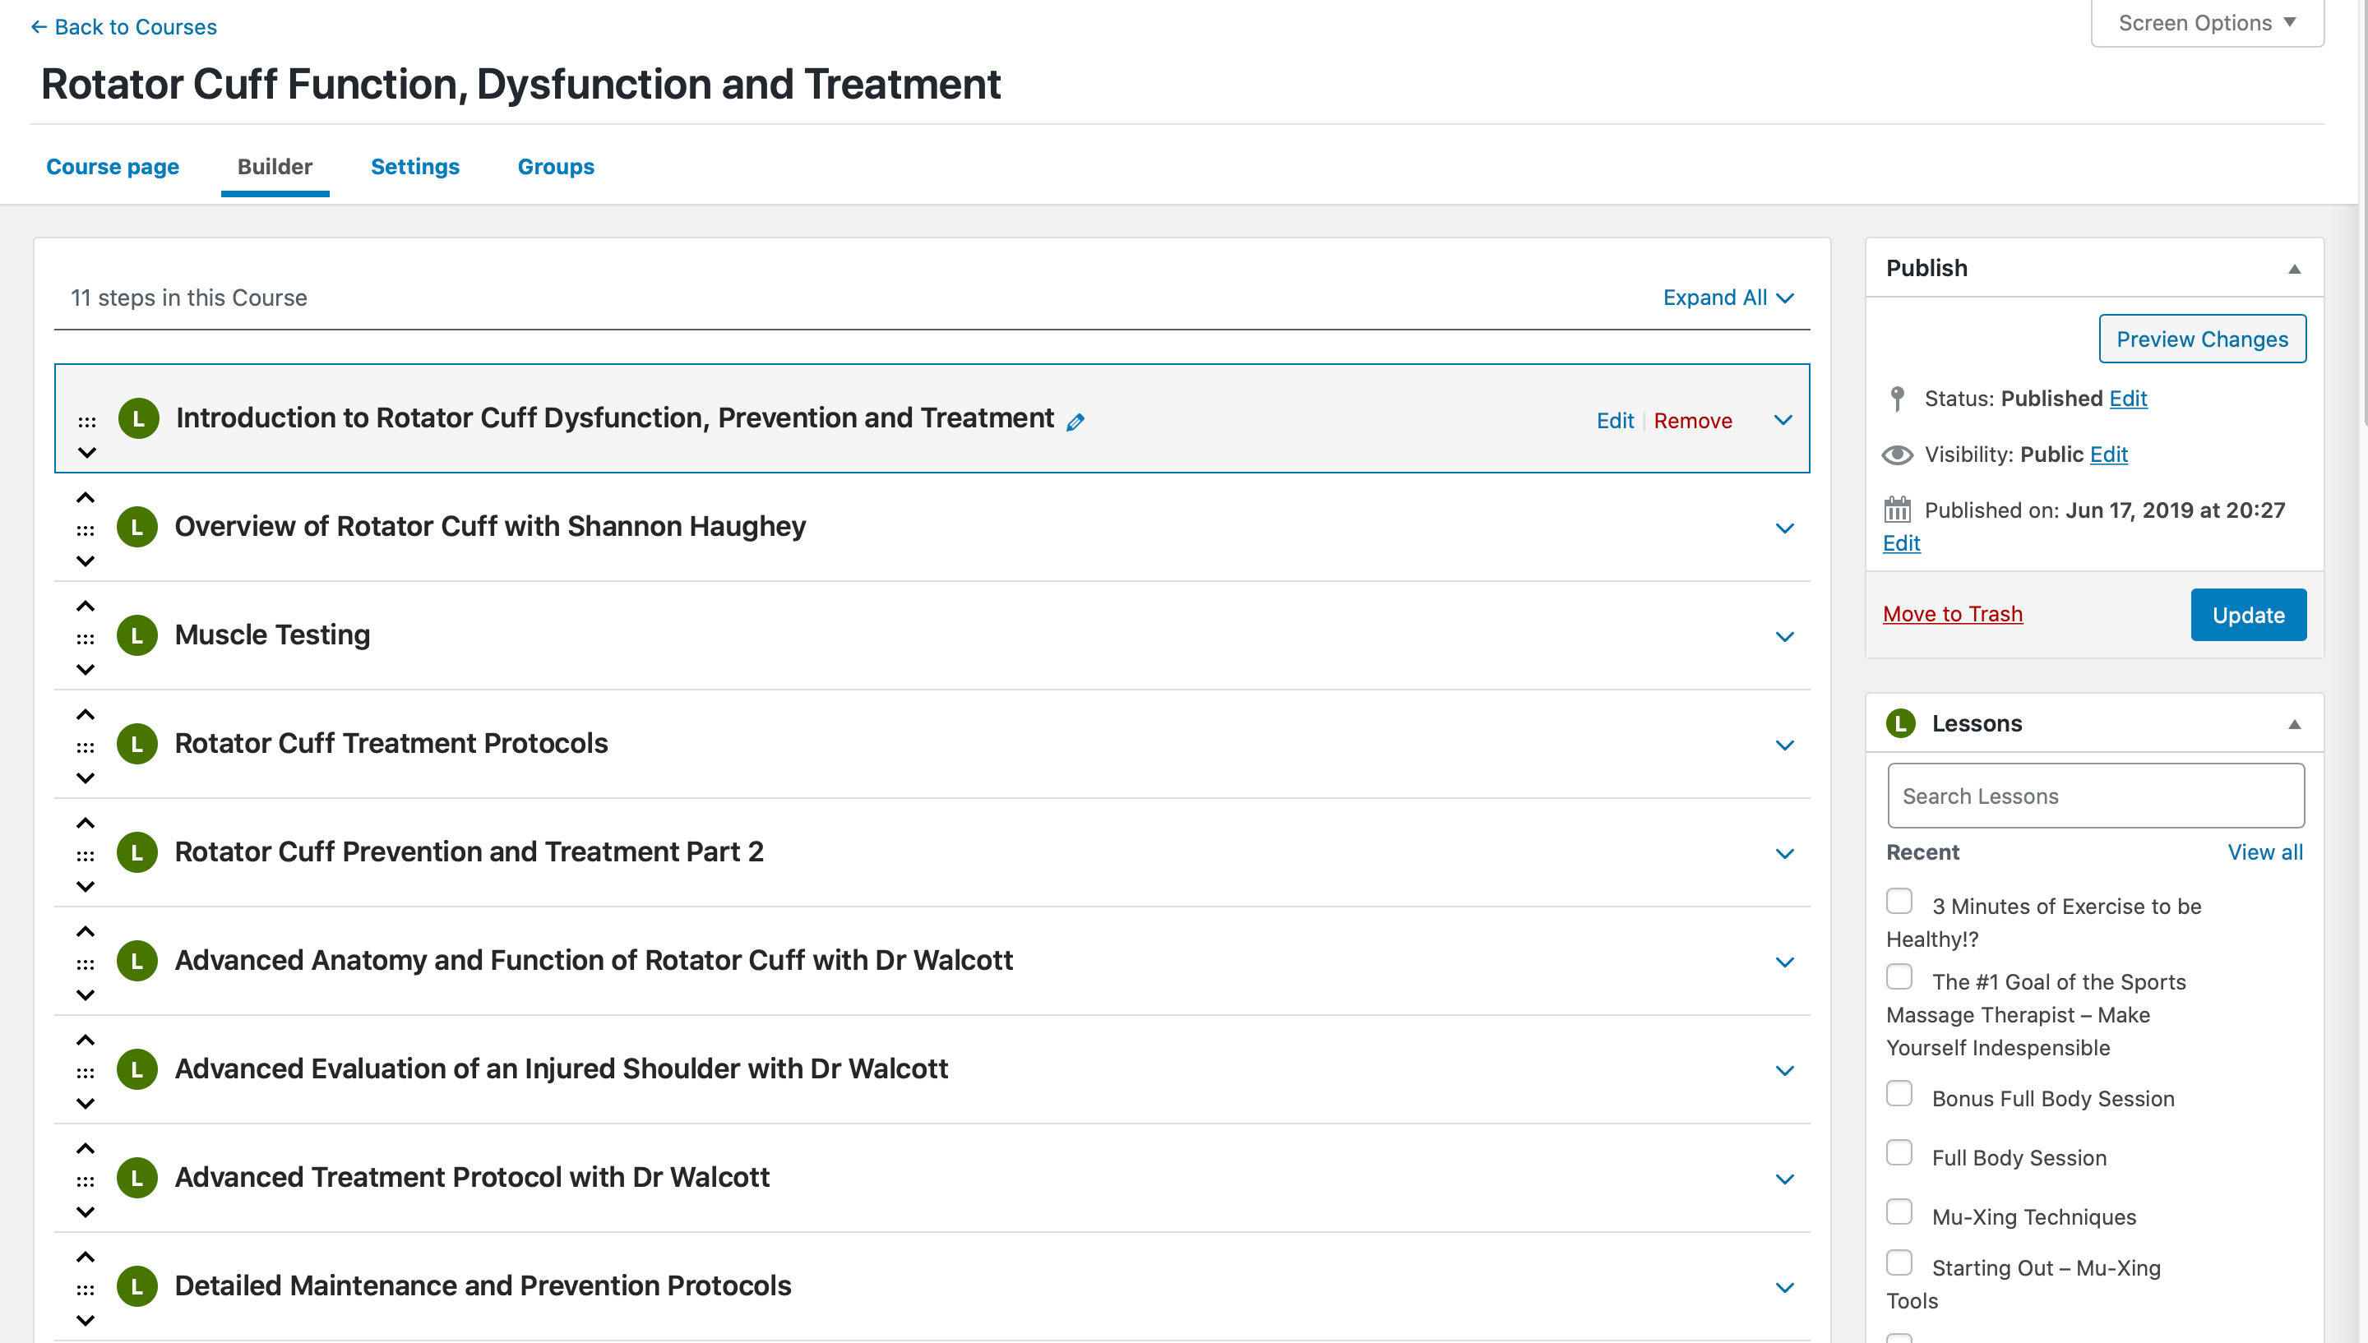Click the Search Lessons input field
This screenshot has height=1343, width=2368.
pyautogui.click(x=2093, y=795)
